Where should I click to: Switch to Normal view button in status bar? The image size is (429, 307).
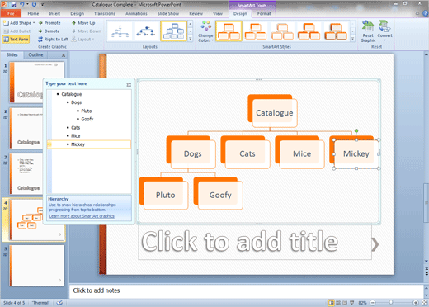tap(332, 303)
